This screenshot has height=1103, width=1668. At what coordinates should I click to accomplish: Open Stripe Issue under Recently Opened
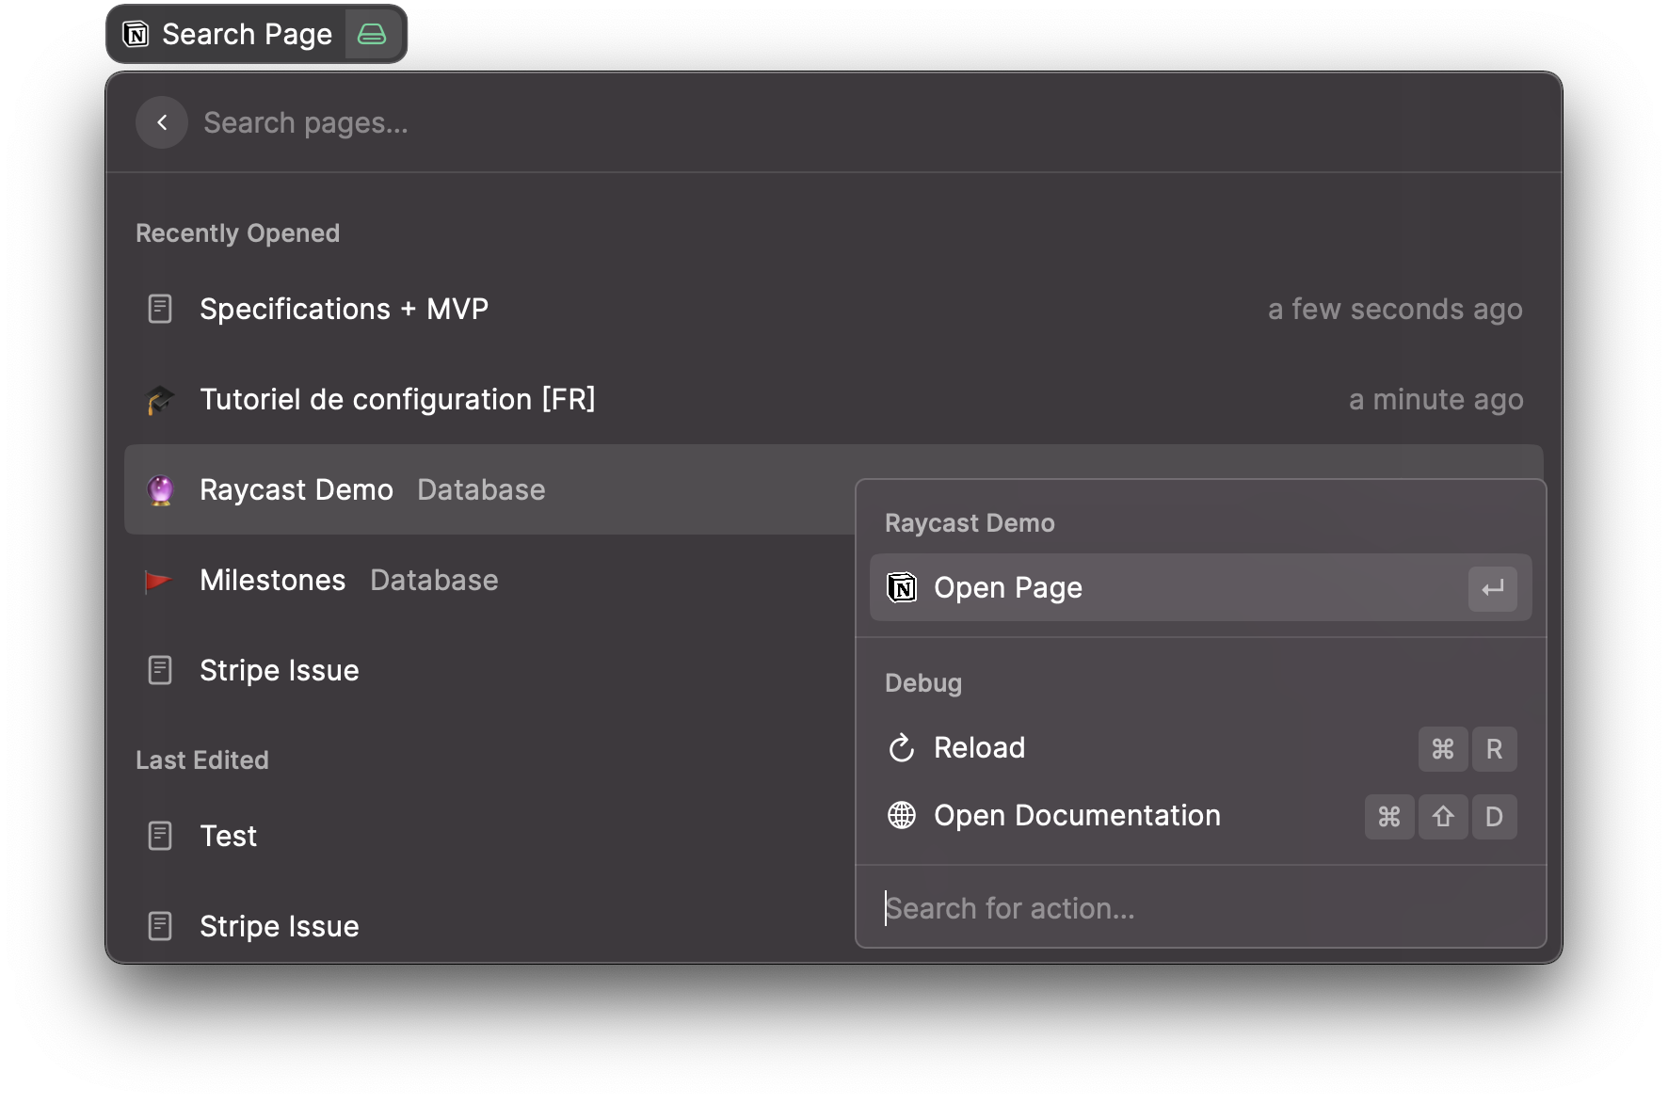(x=489, y=670)
